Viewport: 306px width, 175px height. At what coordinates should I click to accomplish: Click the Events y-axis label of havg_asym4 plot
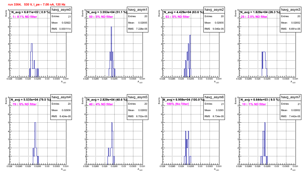click(6, 101)
